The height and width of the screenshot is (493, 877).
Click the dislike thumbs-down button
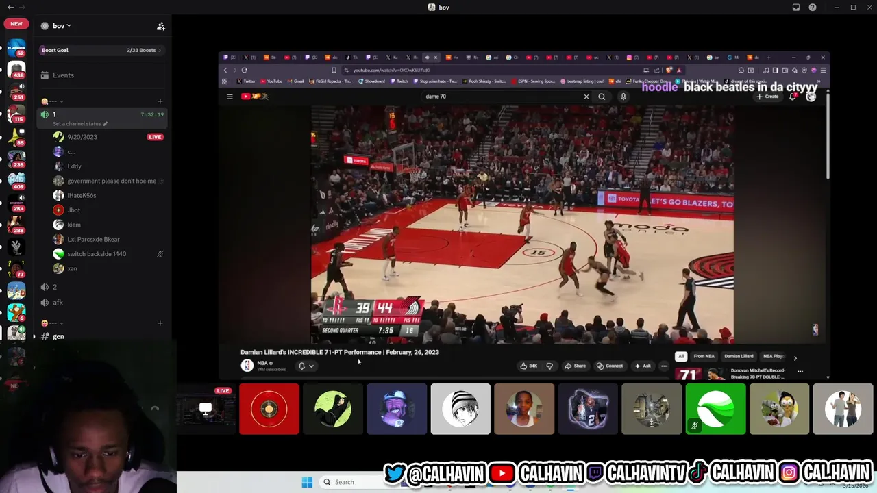click(549, 366)
